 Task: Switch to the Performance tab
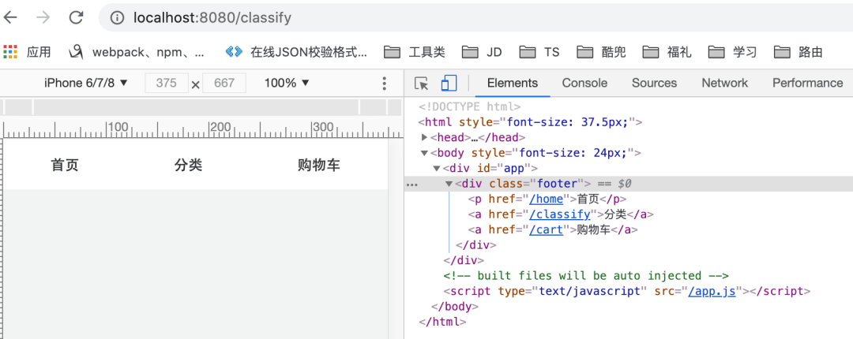click(808, 83)
